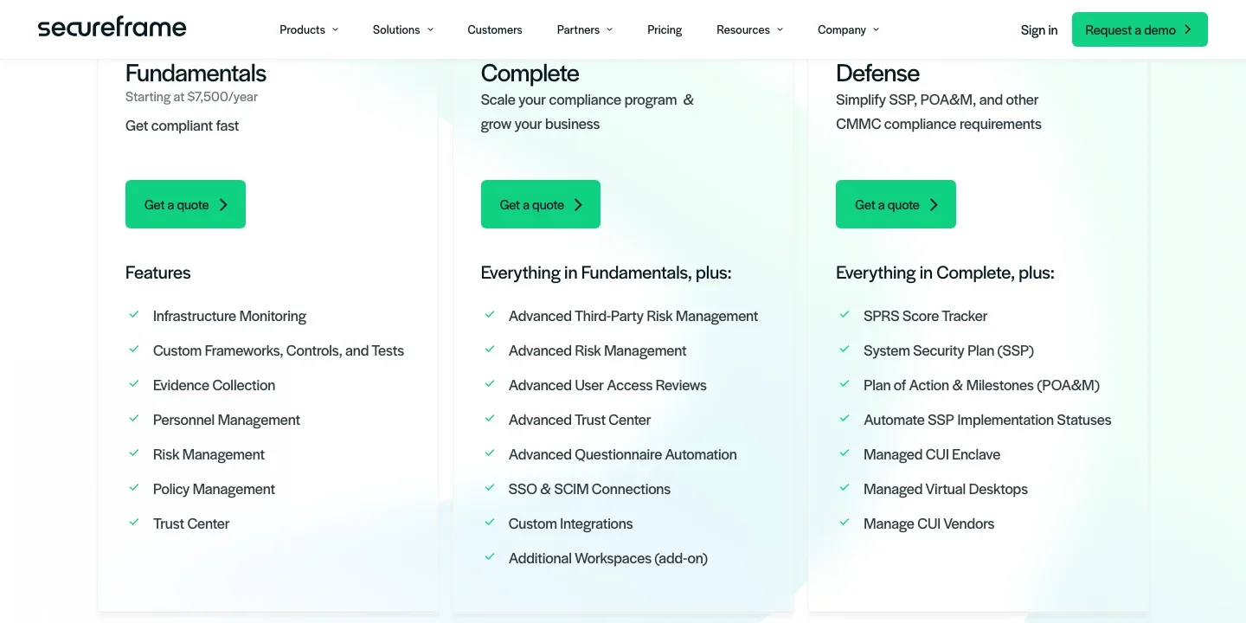The height and width of the screenshot is (623, 1246).
Task: Click the checkmark beside Custom Integrations
Action: [490, 523]
